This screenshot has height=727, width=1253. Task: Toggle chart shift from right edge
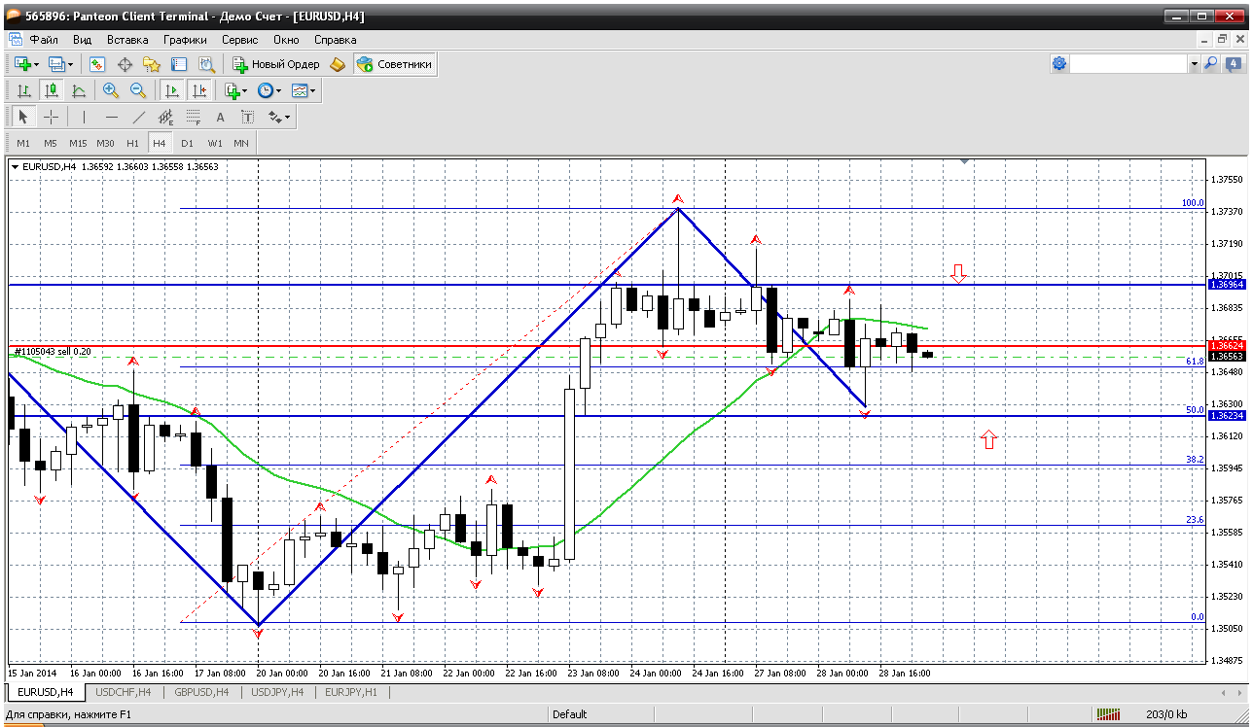click(x=199, y=90)
